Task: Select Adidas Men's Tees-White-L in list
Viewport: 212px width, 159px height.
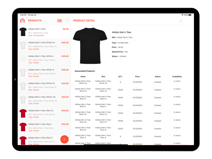Action: pyautogui.click(x=44, y=59)
